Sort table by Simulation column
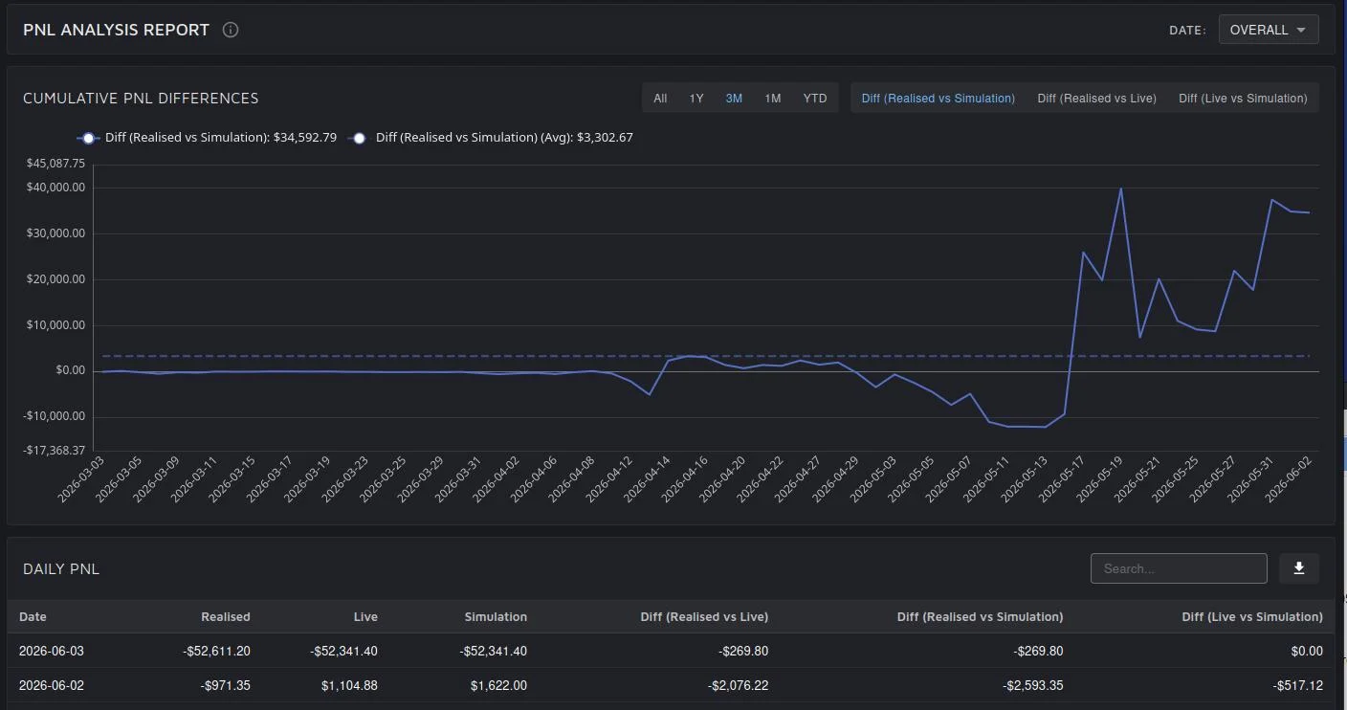 496,617
